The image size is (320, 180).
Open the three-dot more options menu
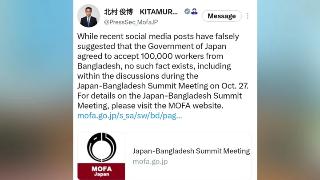click(x=248, y=16)
